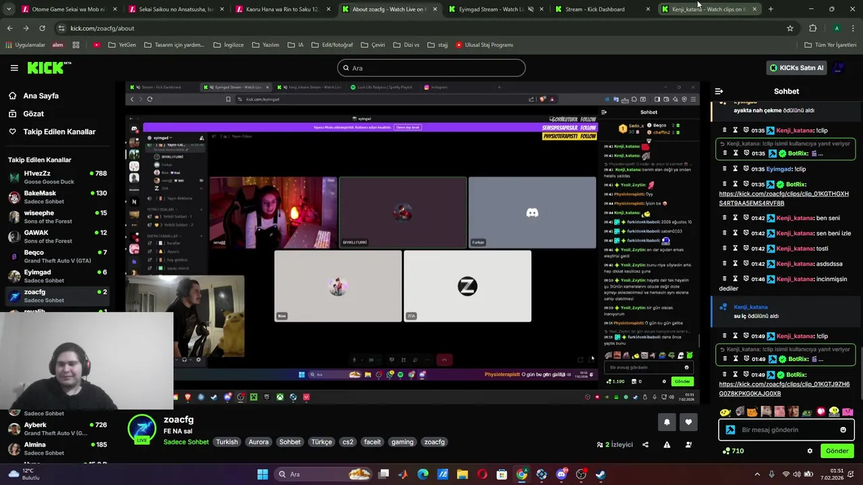The image size is (863, 485).
Task: Delete Kenji_katana's 'ben seni' message
Action: point(725,218)
